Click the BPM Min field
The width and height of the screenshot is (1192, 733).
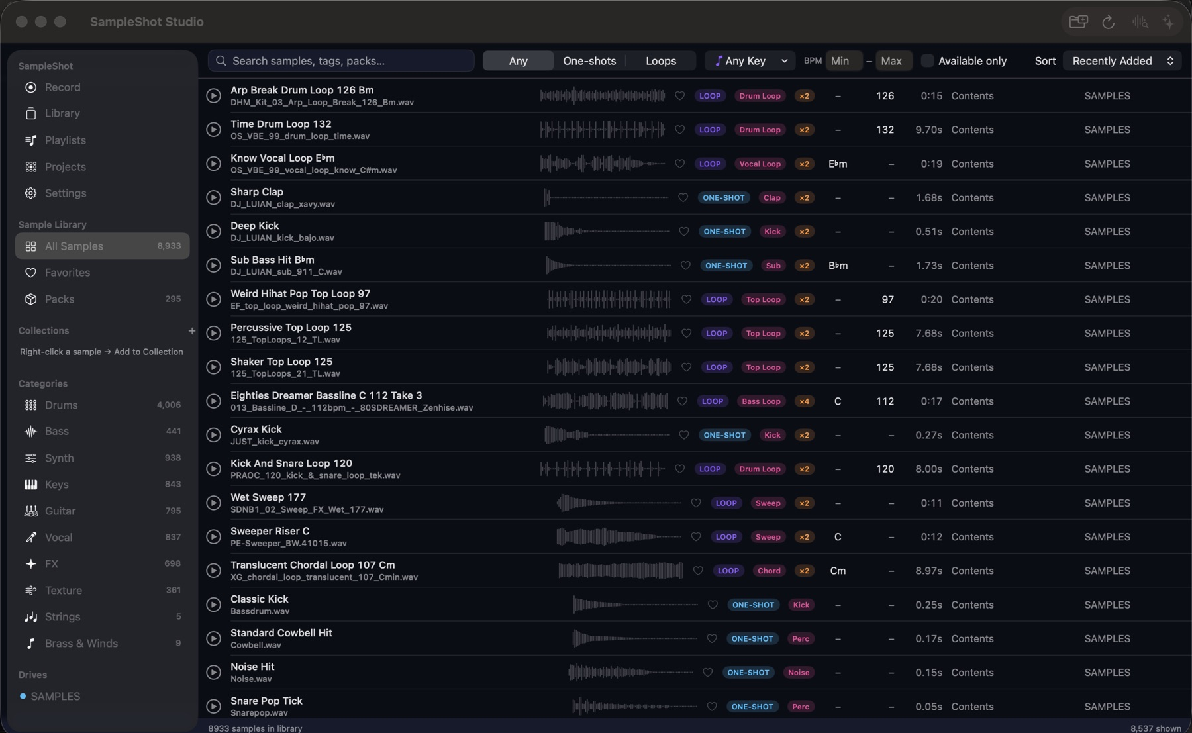(x=843, y=61)
